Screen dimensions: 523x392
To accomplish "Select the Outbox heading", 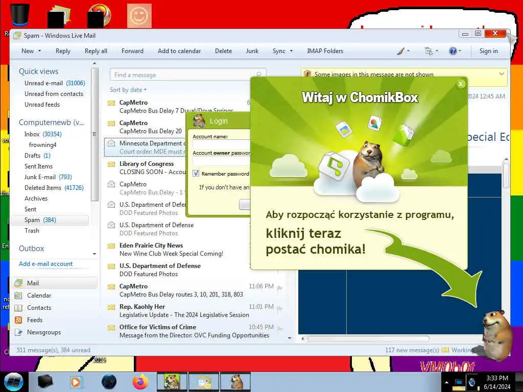I will tap(31, 249).
